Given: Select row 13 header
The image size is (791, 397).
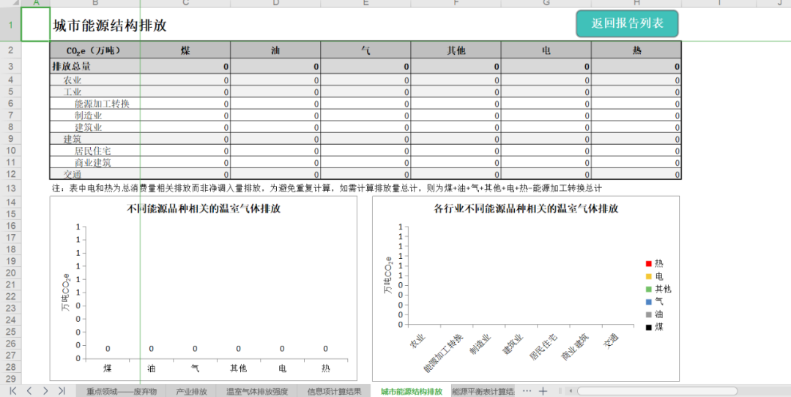Looking at the screenshot, I should [10, 189].
